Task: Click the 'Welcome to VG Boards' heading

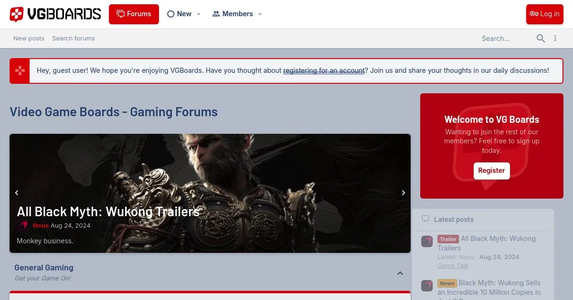Action: point(492,120)
